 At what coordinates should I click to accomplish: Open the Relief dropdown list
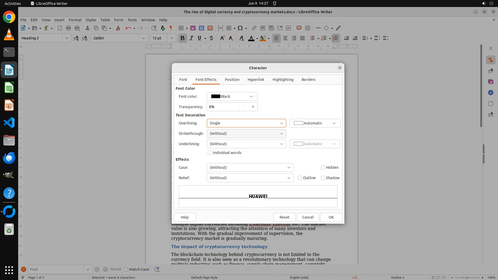point(250,178)
